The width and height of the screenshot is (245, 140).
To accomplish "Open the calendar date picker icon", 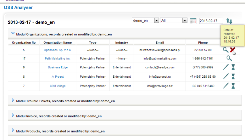I will click(193, 21).
